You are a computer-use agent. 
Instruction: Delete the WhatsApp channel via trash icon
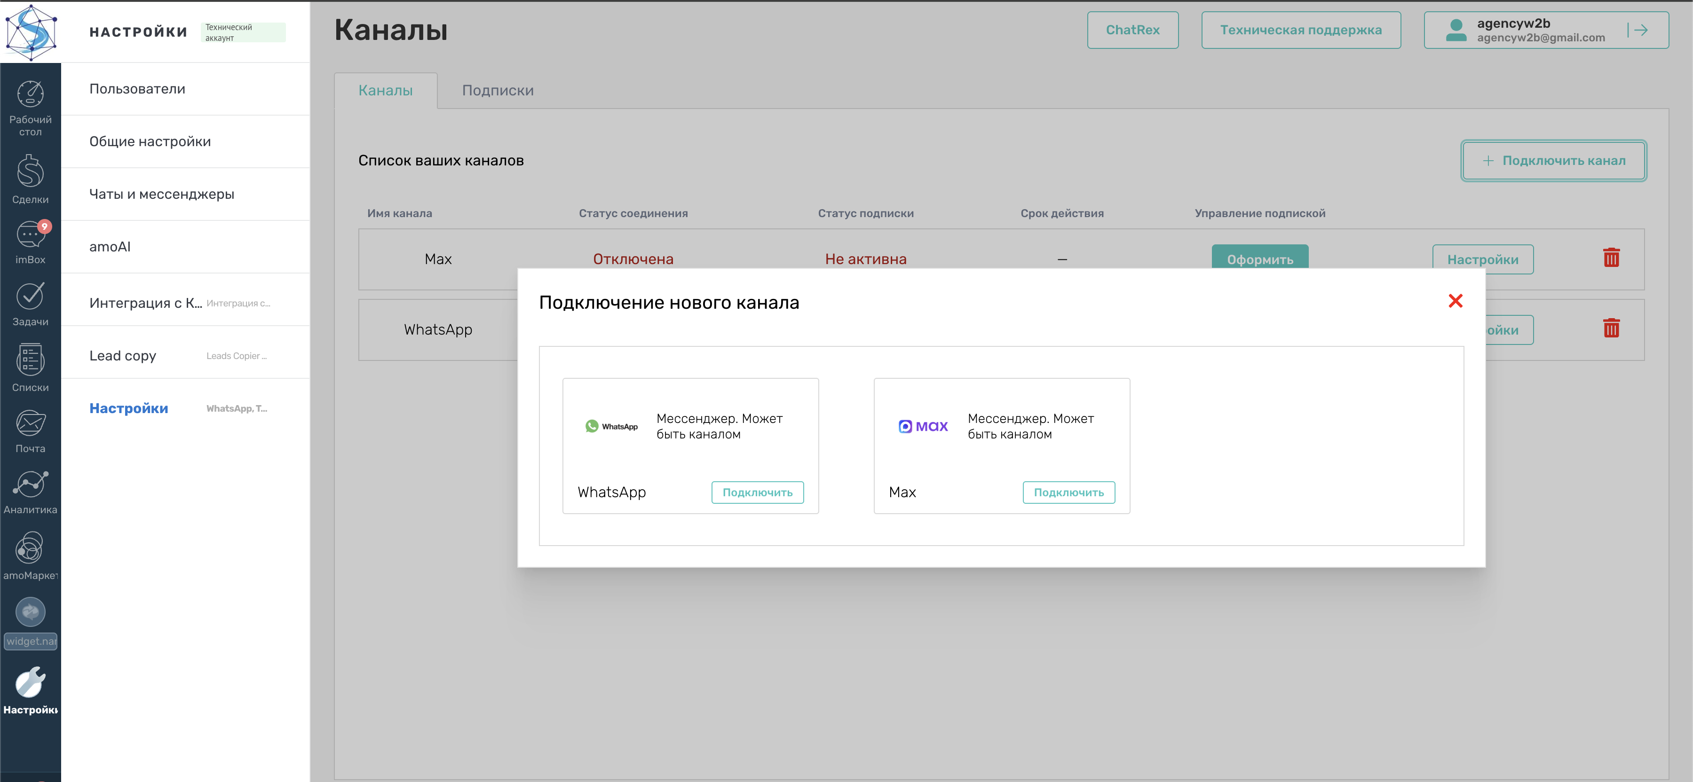coord(1611,328)
